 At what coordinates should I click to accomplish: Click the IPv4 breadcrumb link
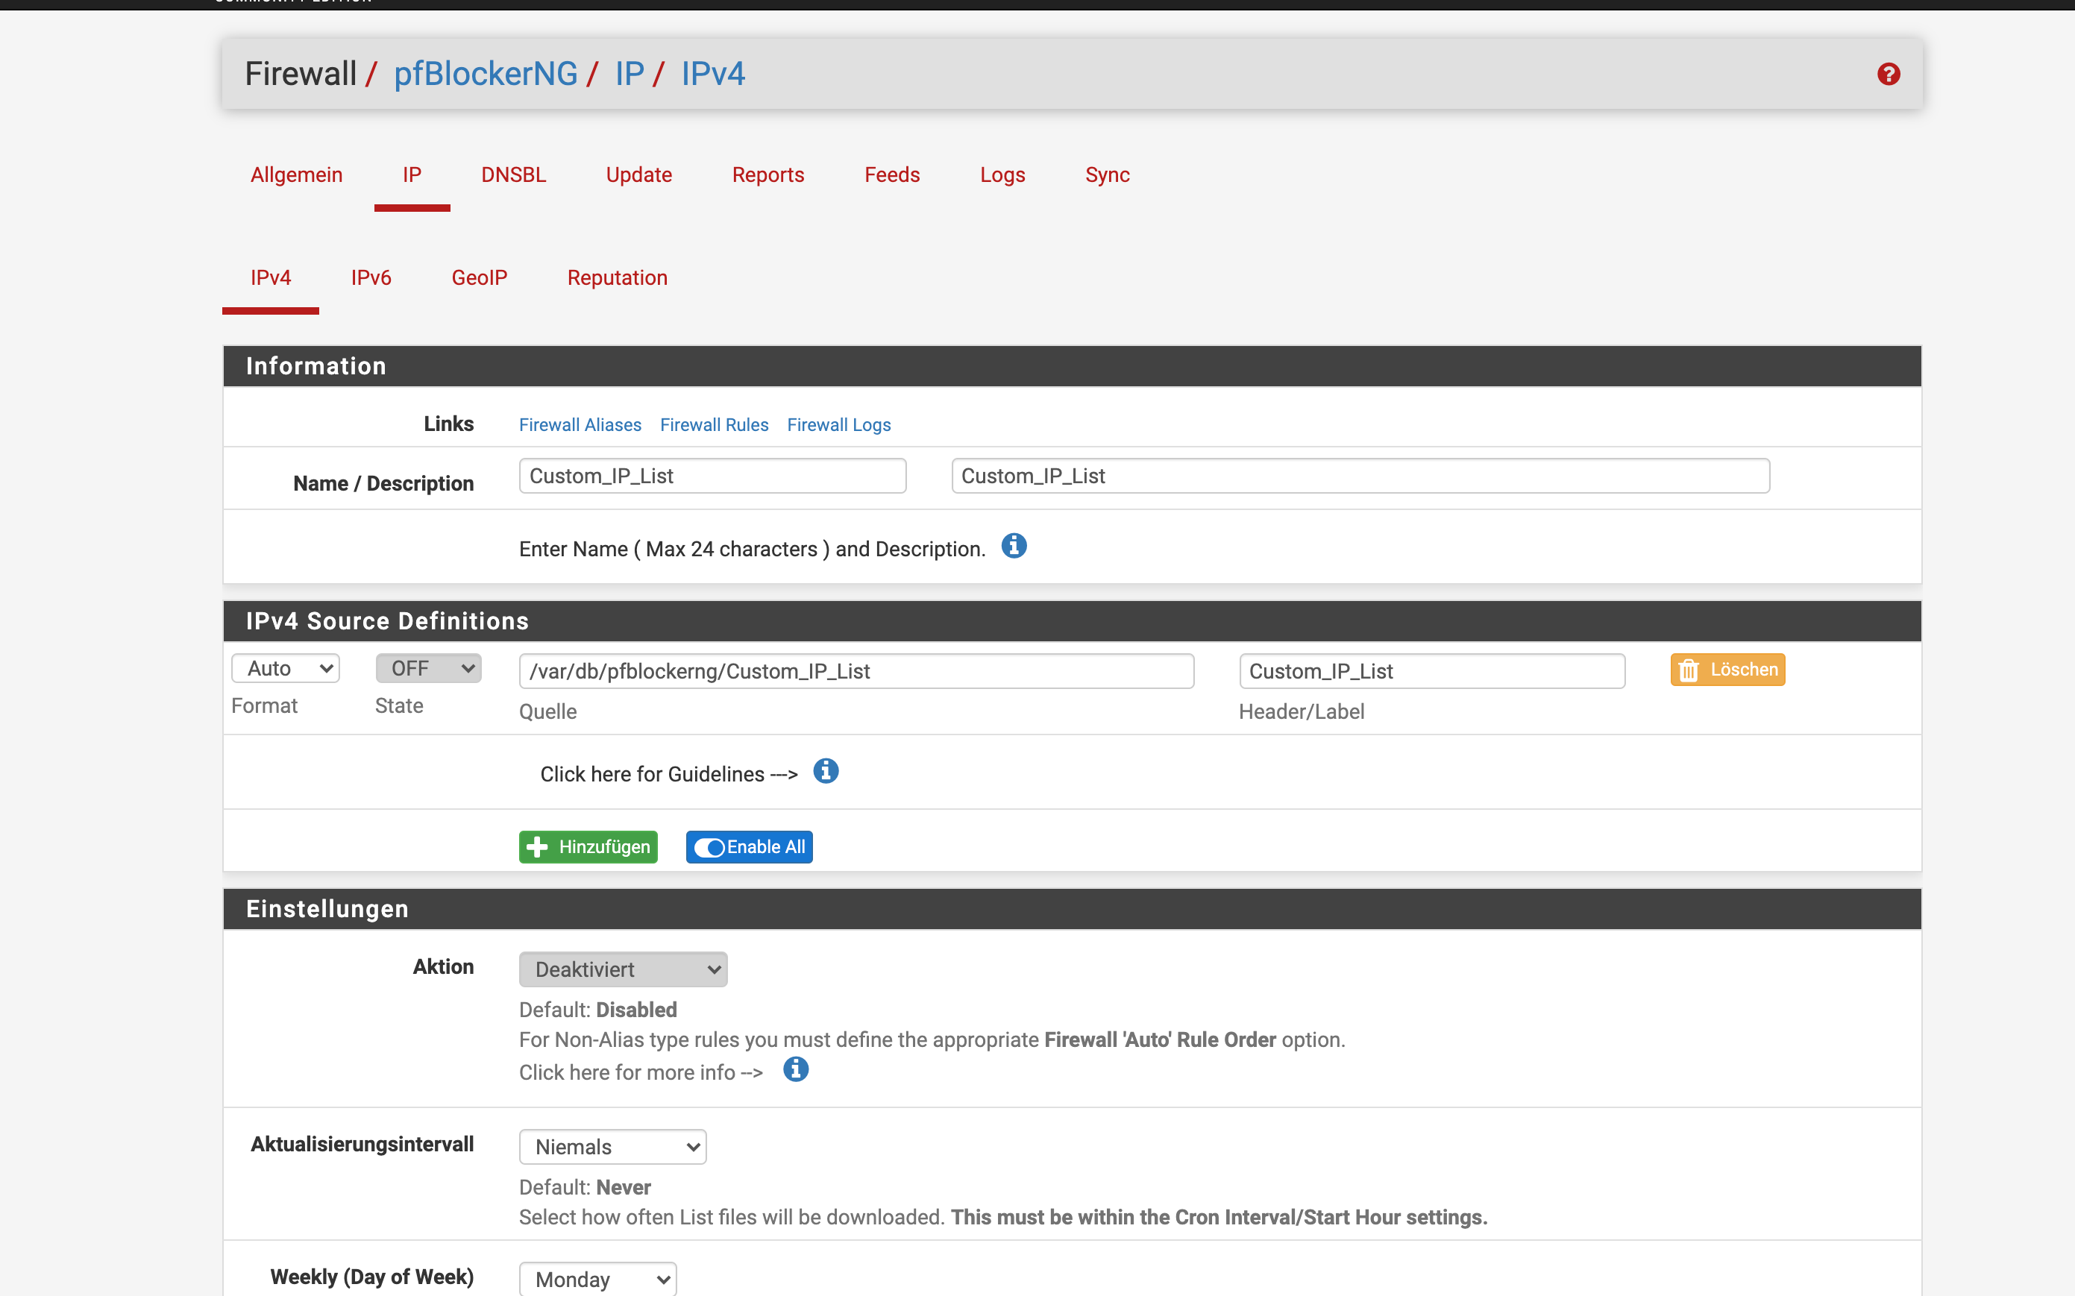pyautogui.click(x=713, y=74)
